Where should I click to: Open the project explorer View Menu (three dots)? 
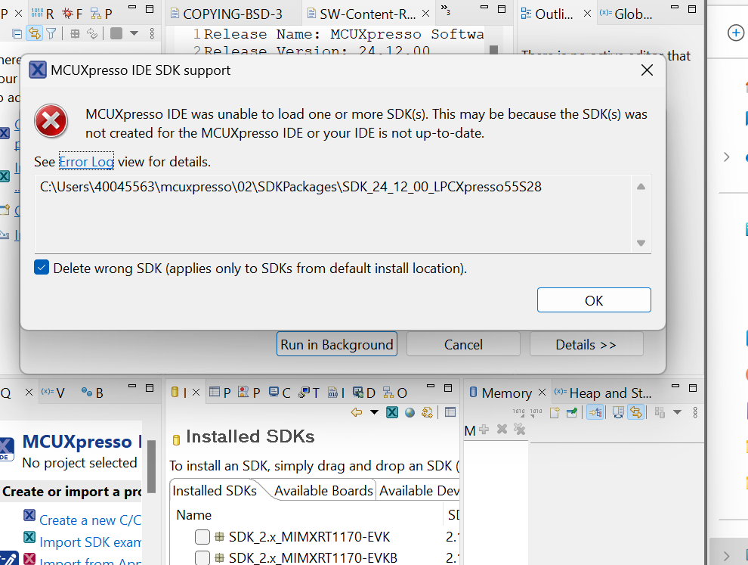[152, 33]
